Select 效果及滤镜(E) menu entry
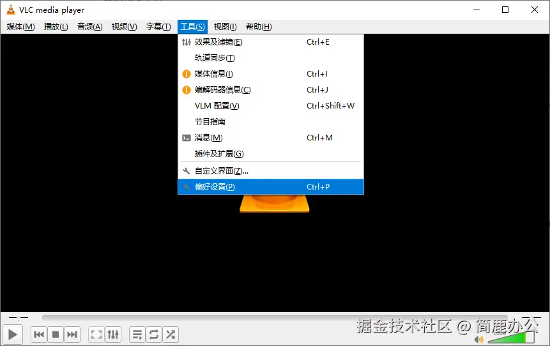This screenshot has height=346, width=550. click(x=271, y=42)
